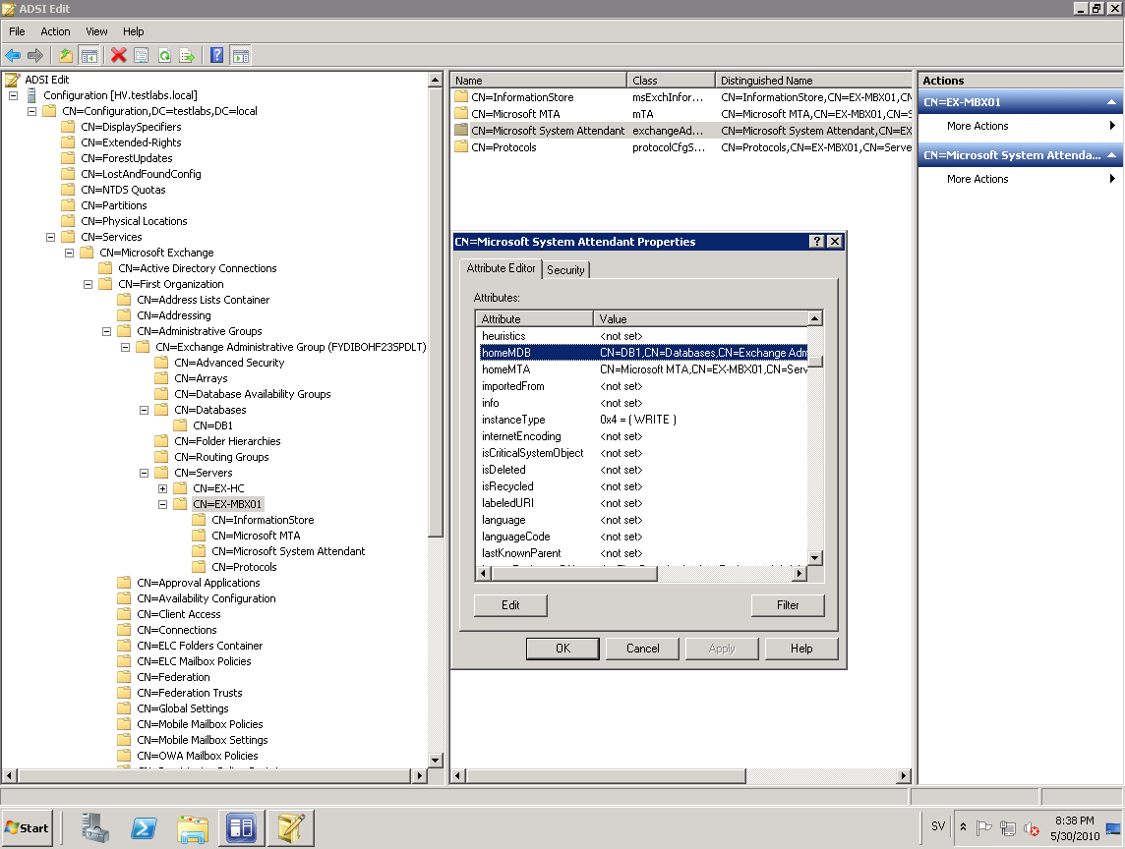Image resolution: width=1125 pixels, height=849 pixels.
Task: Open the View menu
Action: (96, 31)
